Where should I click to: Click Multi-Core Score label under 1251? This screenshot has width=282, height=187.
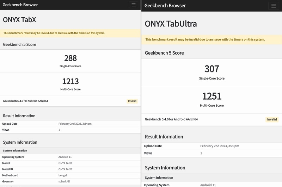click(x=212, y=106)
